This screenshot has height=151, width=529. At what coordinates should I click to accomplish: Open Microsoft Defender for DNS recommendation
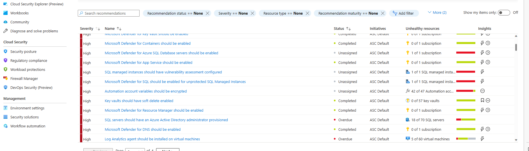tap(143, 129)
